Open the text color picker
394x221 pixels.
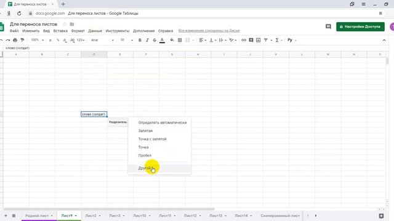pos(162,40)
